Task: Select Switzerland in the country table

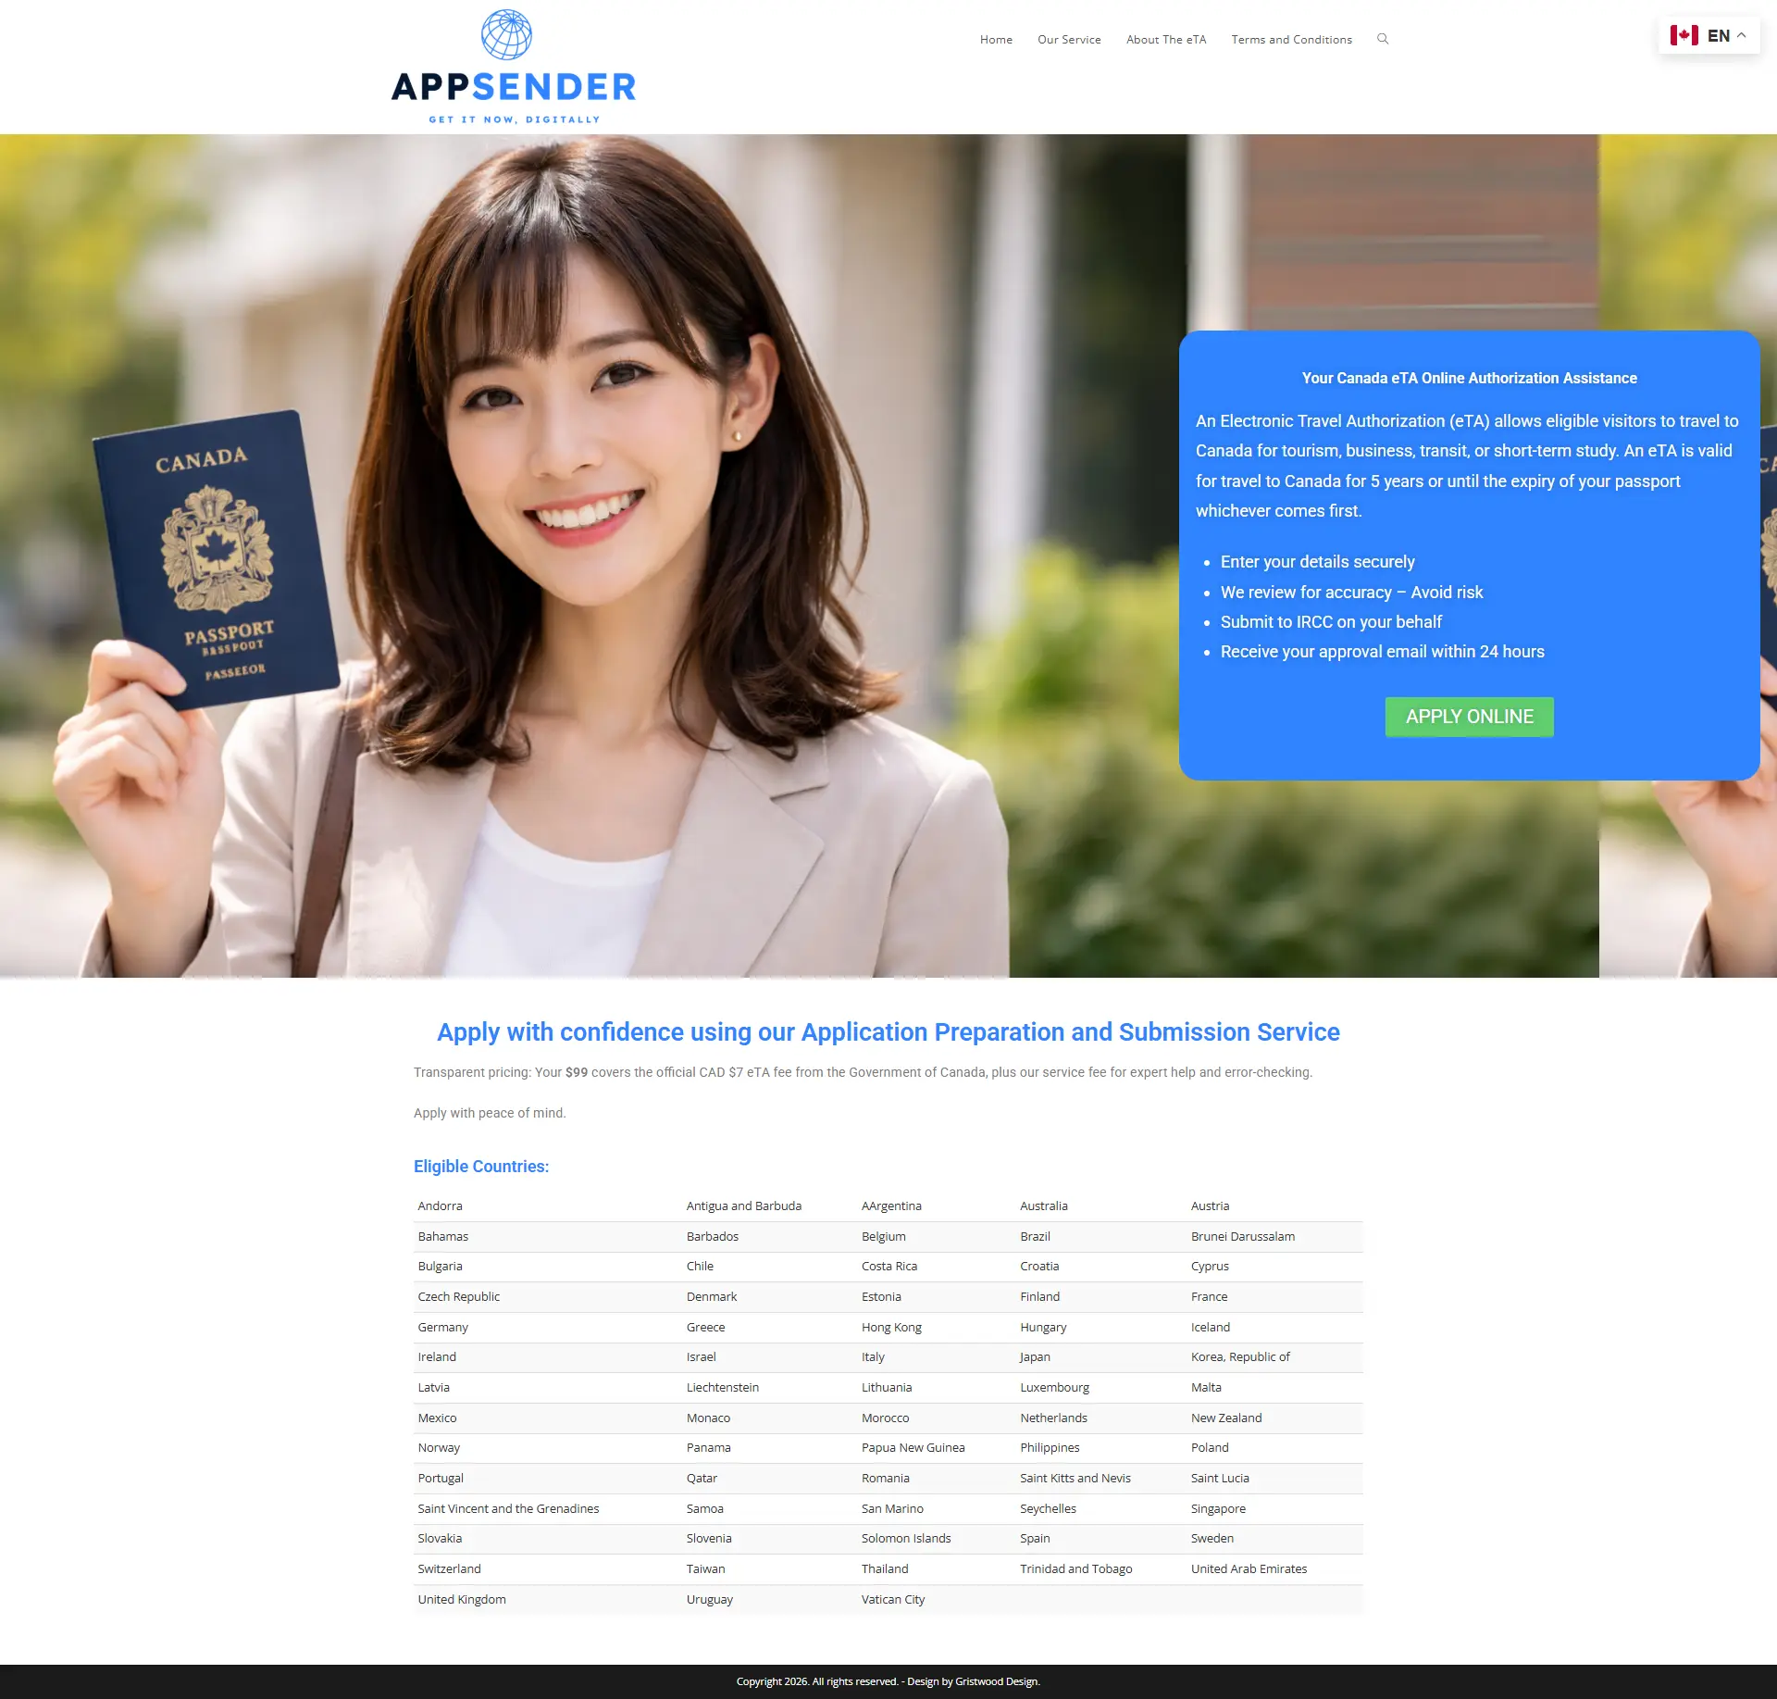Action: (x=449, y=1569)
